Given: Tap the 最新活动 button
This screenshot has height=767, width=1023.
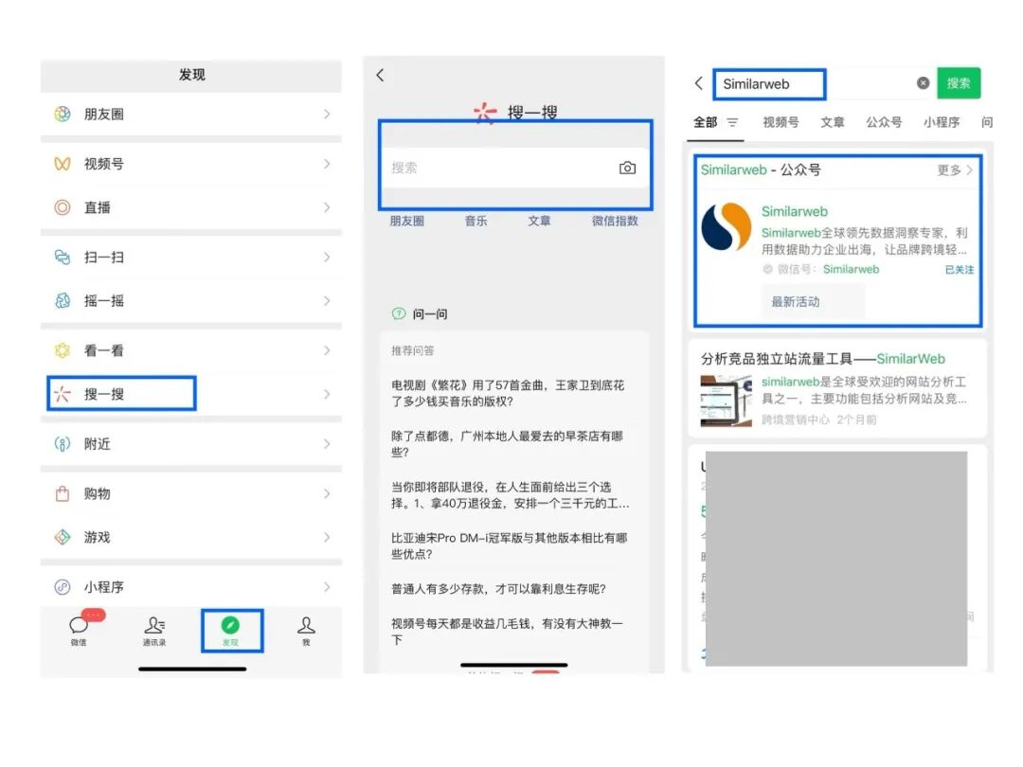Looking at the screenshot, I should click(x=813, y=302).
